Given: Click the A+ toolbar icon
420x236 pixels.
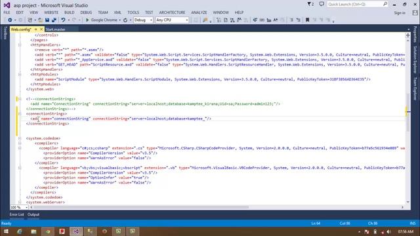Looking at the screenshot, I should 276,20.
